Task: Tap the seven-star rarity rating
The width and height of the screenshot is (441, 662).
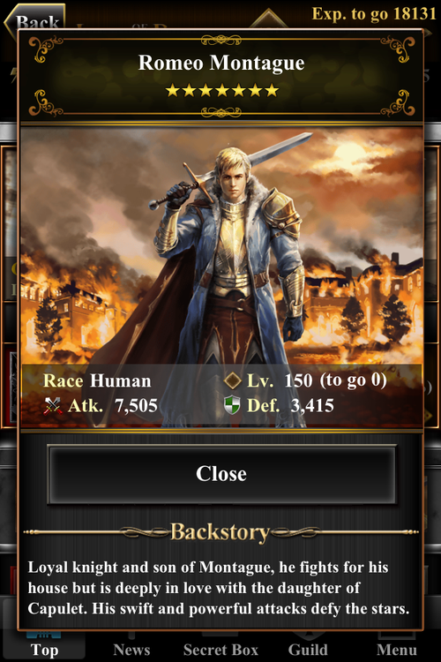Action: pos(221,90)
